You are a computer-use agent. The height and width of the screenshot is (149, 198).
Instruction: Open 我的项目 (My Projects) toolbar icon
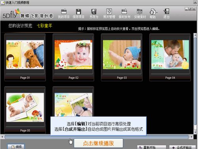[x=64, y=14]
